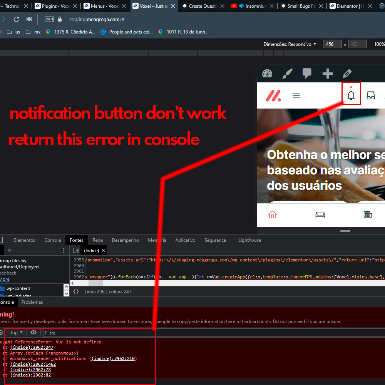The image size is (385, 385).
Task: Select the paintbrush customize icon
Action: [287, 73]
